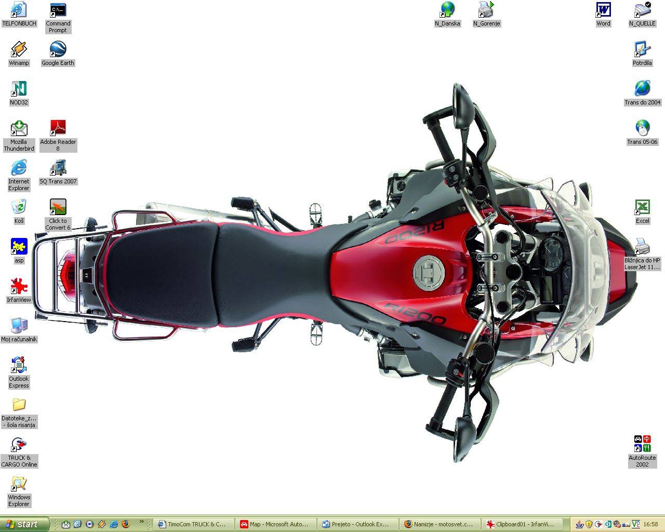Open Moj računalnik icon
665x532 pixels.
(19, 330)
